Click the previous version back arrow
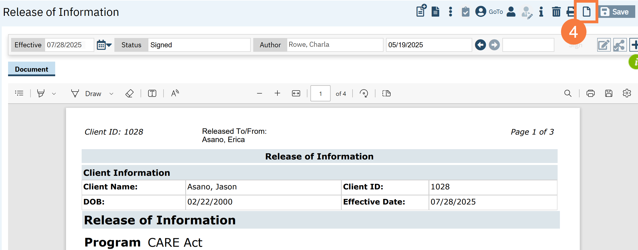This screenshot has width=638, height=250. tap(480, 45)
